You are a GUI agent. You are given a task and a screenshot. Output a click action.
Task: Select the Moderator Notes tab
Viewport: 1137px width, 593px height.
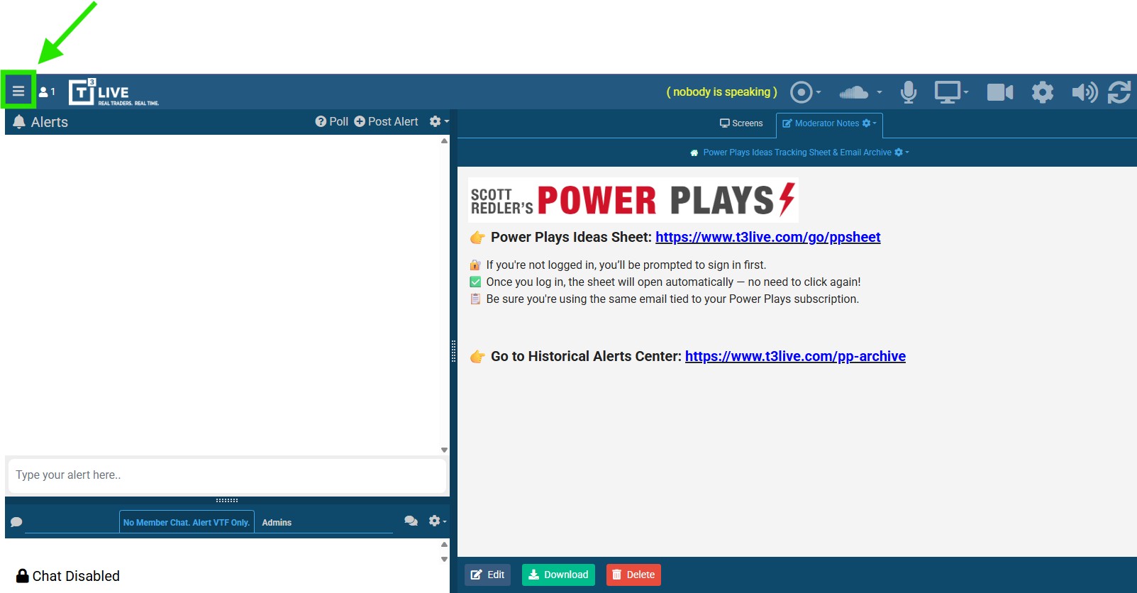click(x=821, y=123)
